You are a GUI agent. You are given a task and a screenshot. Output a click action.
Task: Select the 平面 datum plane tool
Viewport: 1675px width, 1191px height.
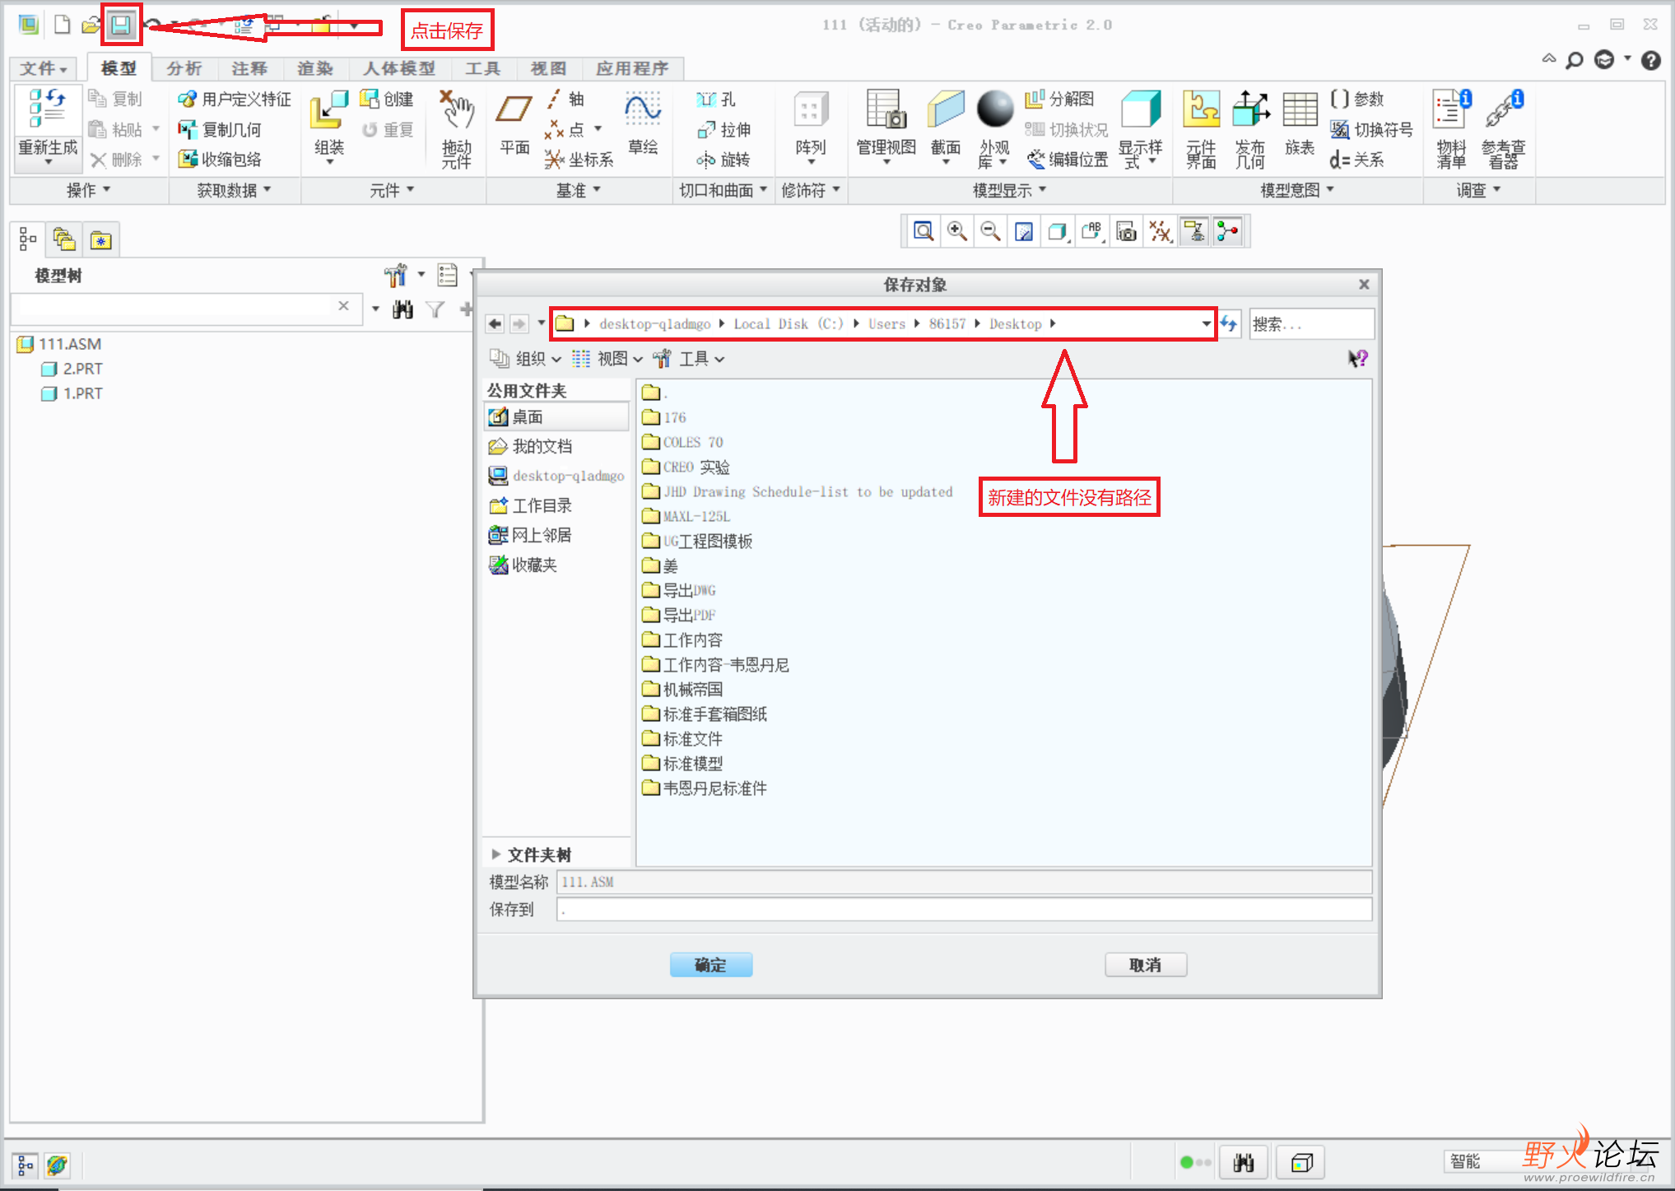[514, 109]
